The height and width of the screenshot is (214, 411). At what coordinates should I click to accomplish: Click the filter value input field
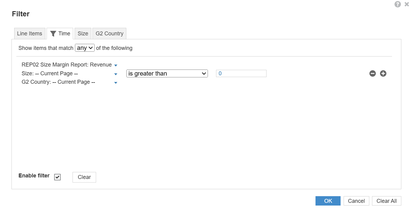coord(241,73)
